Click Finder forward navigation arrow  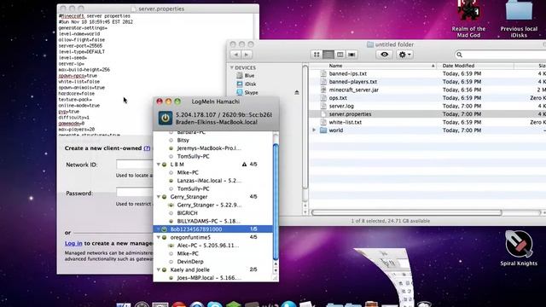coord(247,55)
